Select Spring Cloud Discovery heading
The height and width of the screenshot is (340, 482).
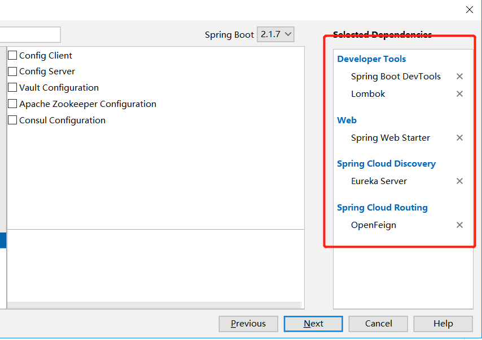pyautogui.click(x=387, y=164)
